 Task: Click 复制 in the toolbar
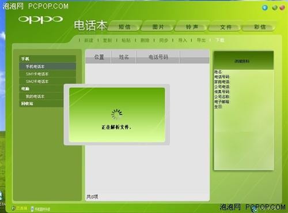click(x=107, y=40)
